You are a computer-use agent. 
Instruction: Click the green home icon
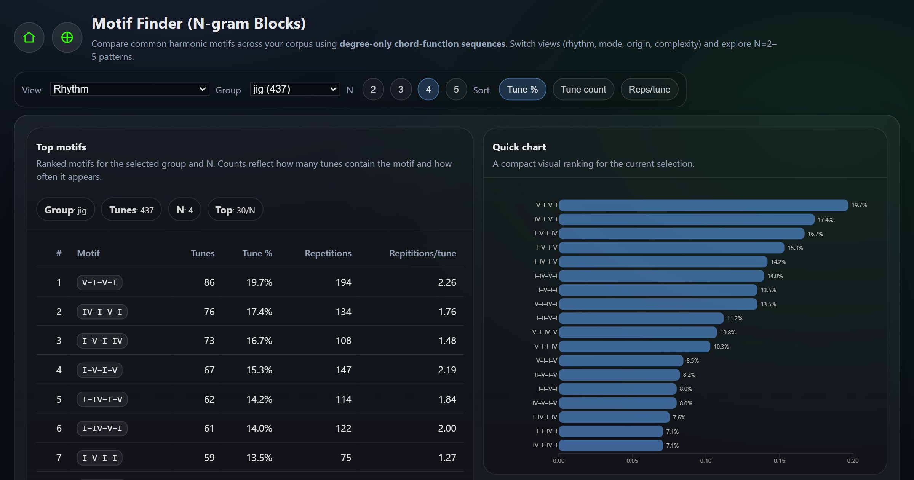point(29,37)
